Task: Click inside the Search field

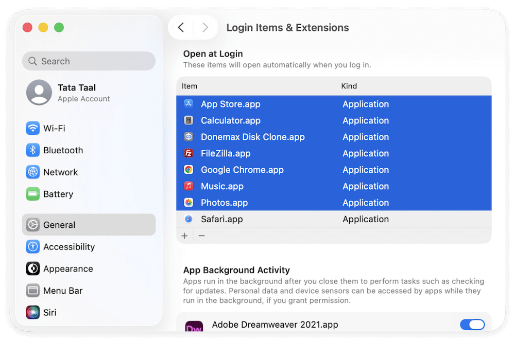Action: click(x=88, y=61)
